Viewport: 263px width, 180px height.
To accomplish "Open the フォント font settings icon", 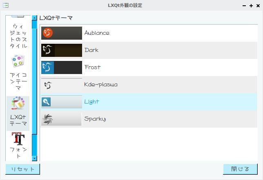I will 18,139.
